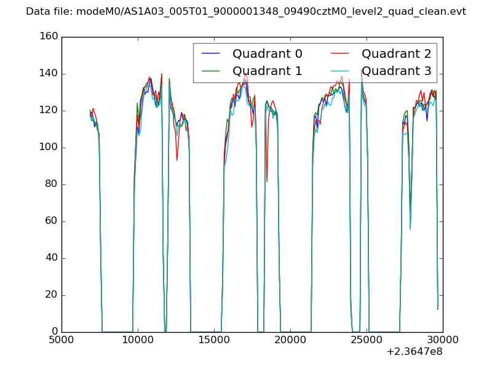Click the 0 y-axis tick label

pyautogui.click(x=55, y=332)
